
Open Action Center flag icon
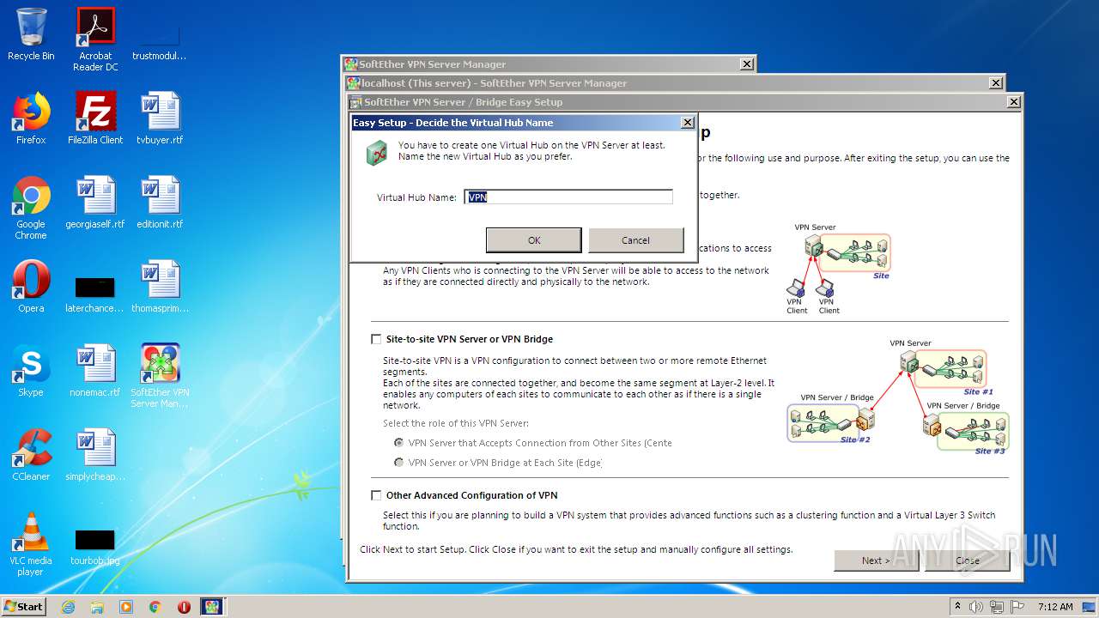(1017, 607)
